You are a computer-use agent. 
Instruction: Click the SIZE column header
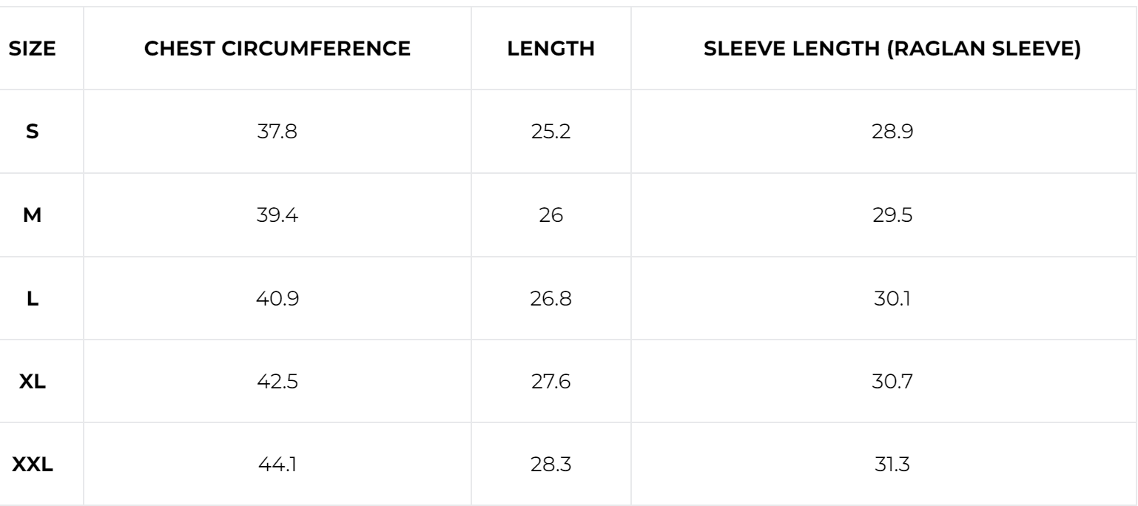(33, 49)
